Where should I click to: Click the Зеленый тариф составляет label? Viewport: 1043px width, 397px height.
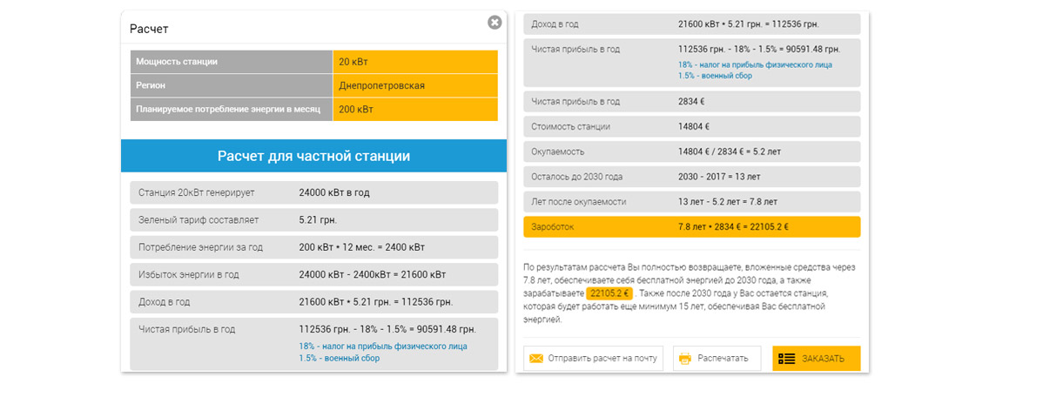click(x=199, y=220)
